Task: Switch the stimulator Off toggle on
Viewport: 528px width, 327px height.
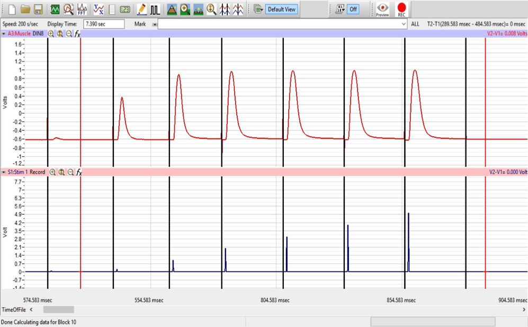Action: coord(354,9)
